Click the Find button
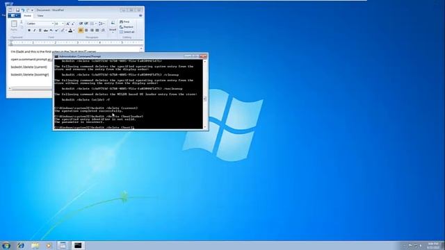Screen dimensions: 445x250 click(x=124, y=22)
